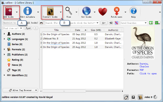Viewport: 163px width, 102px height.
Task: Open the Edit metadata dropdown arrow
Action: (x=38, y=12)
